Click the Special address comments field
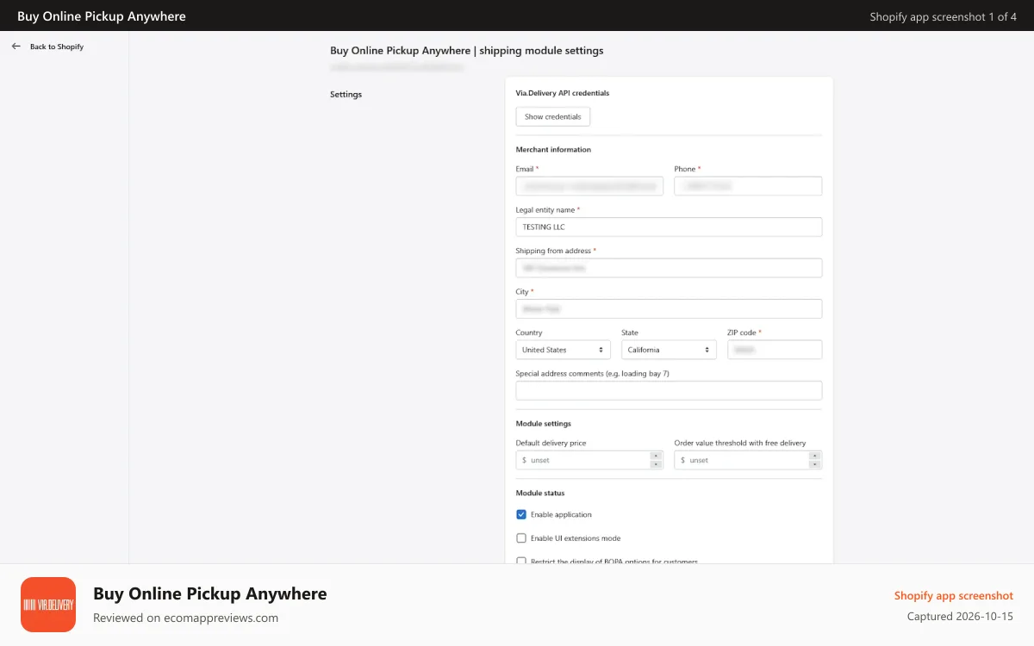This screenshot has height=646, width=1034. click(669, 390)
